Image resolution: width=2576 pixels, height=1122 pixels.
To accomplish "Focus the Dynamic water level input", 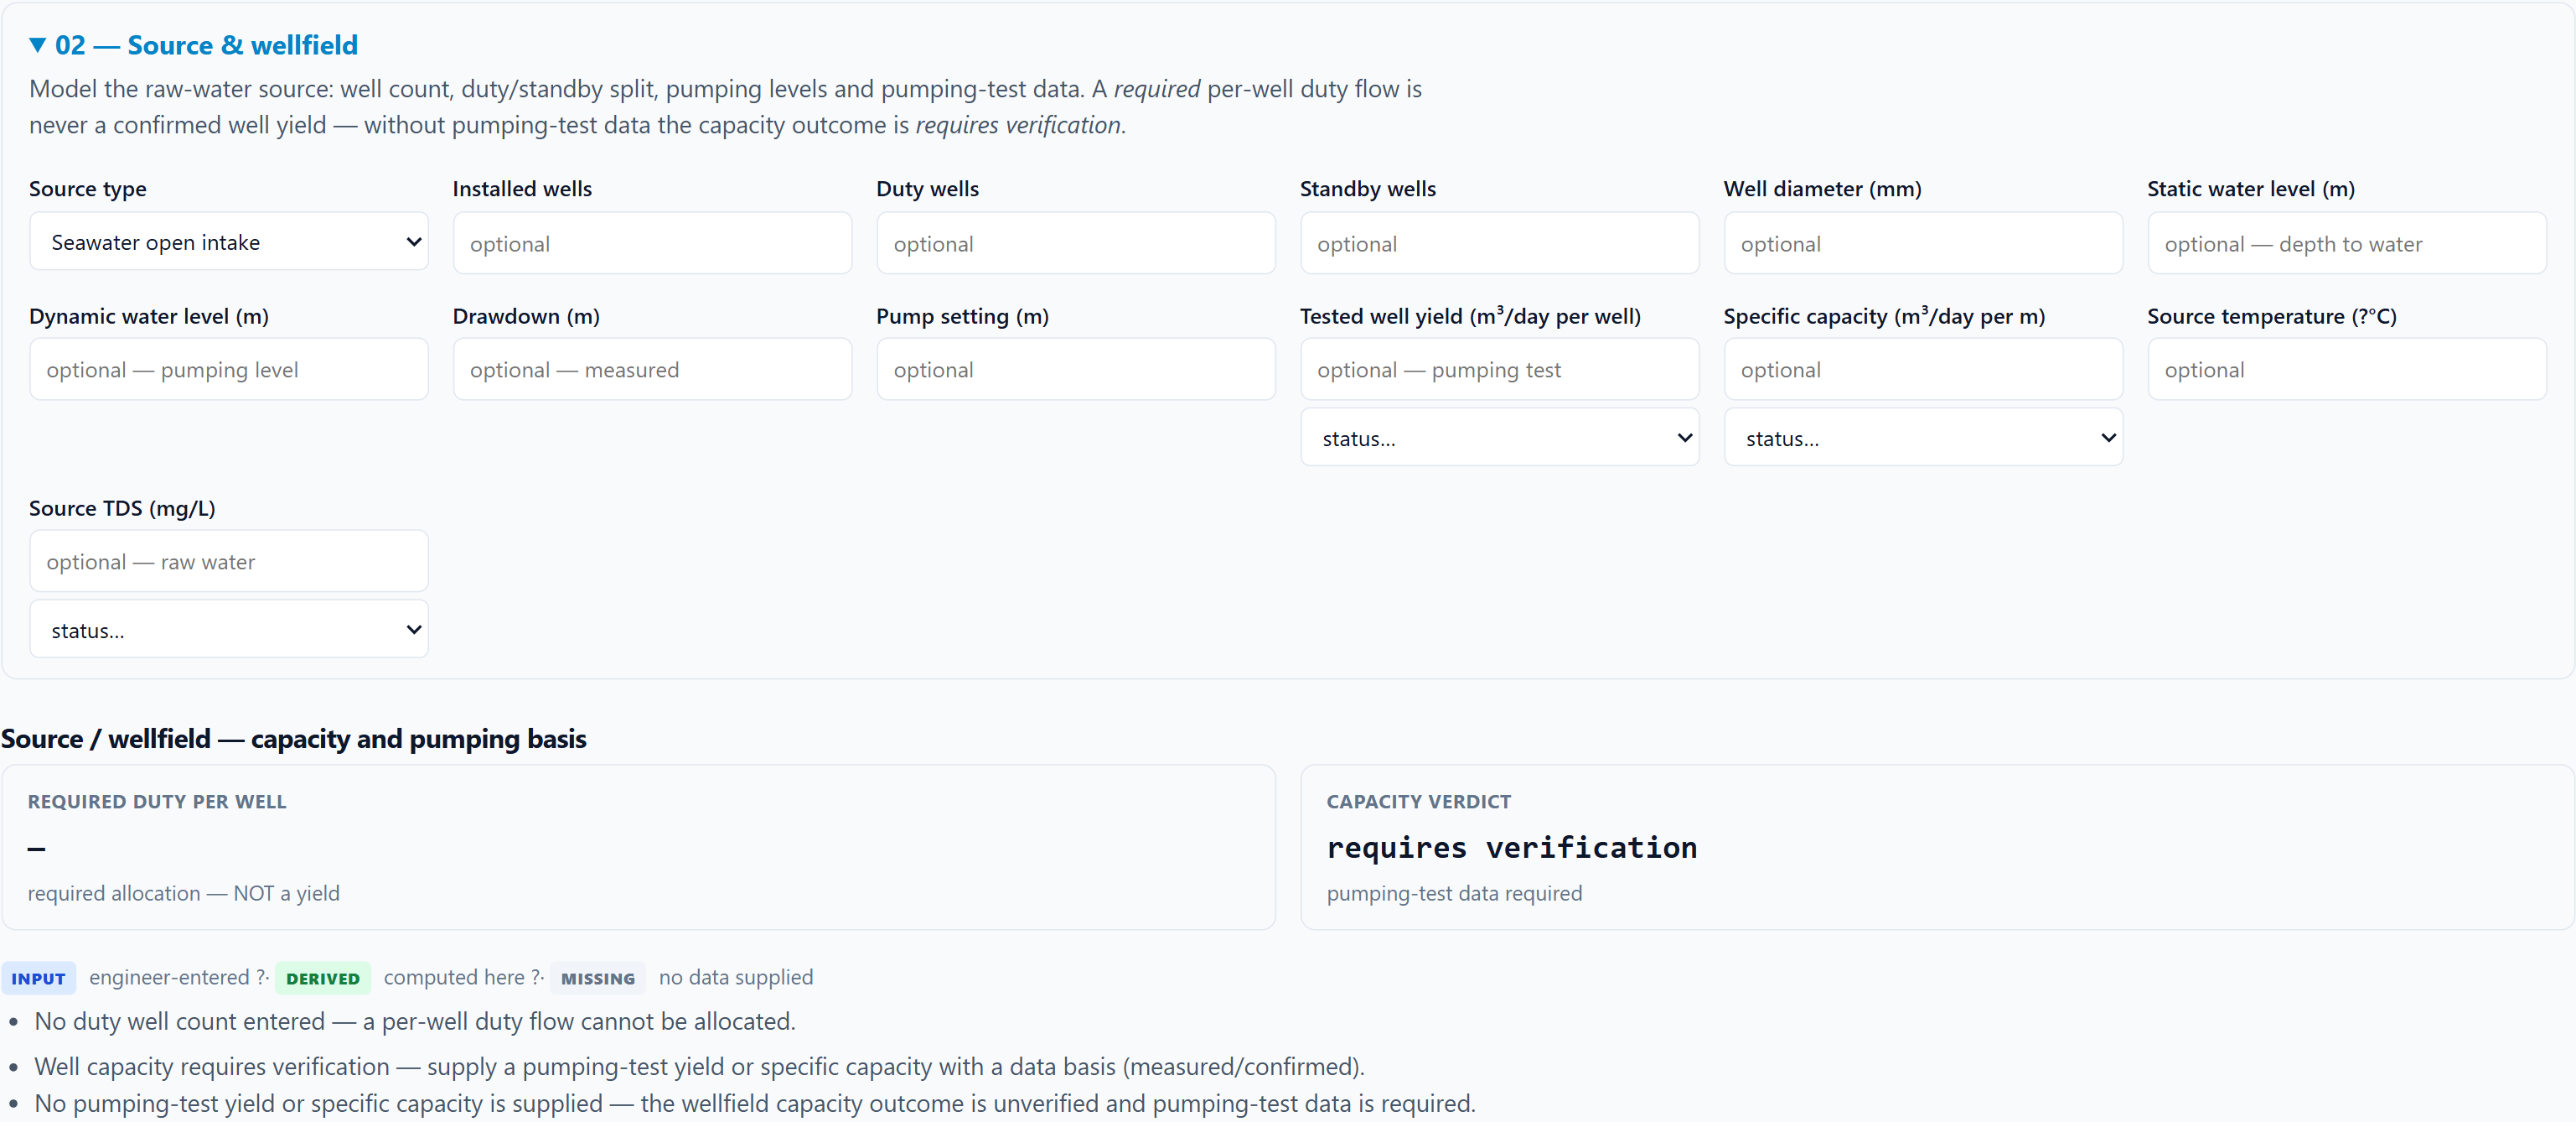I will (229, 369).
